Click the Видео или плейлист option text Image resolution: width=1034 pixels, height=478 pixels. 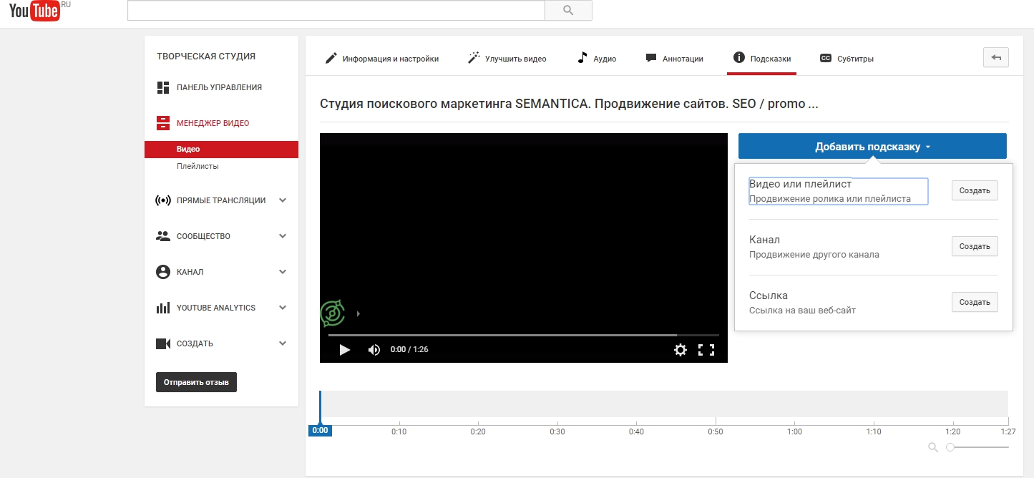(800, 184)
